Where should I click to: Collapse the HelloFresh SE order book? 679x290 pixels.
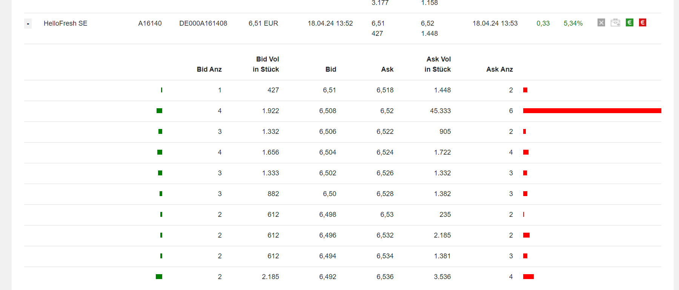(28, 24)
